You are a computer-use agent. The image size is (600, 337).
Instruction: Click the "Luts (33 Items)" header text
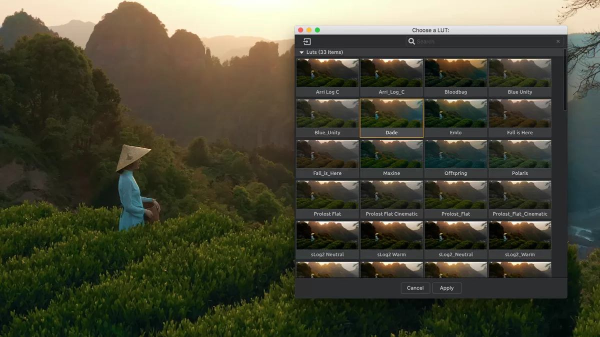click(x=324, y=52)
